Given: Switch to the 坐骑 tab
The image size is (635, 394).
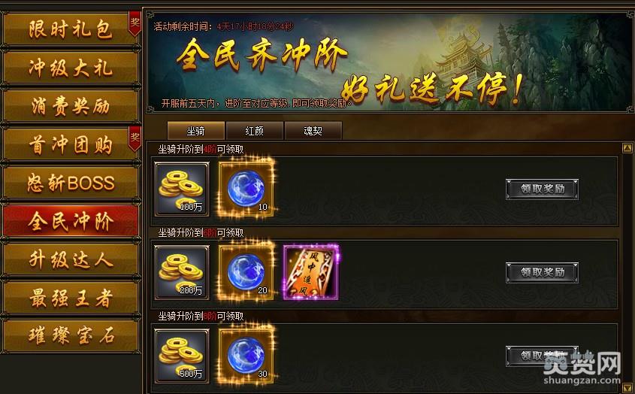Looking at the screenshot, I should click(x=195, y=131).
